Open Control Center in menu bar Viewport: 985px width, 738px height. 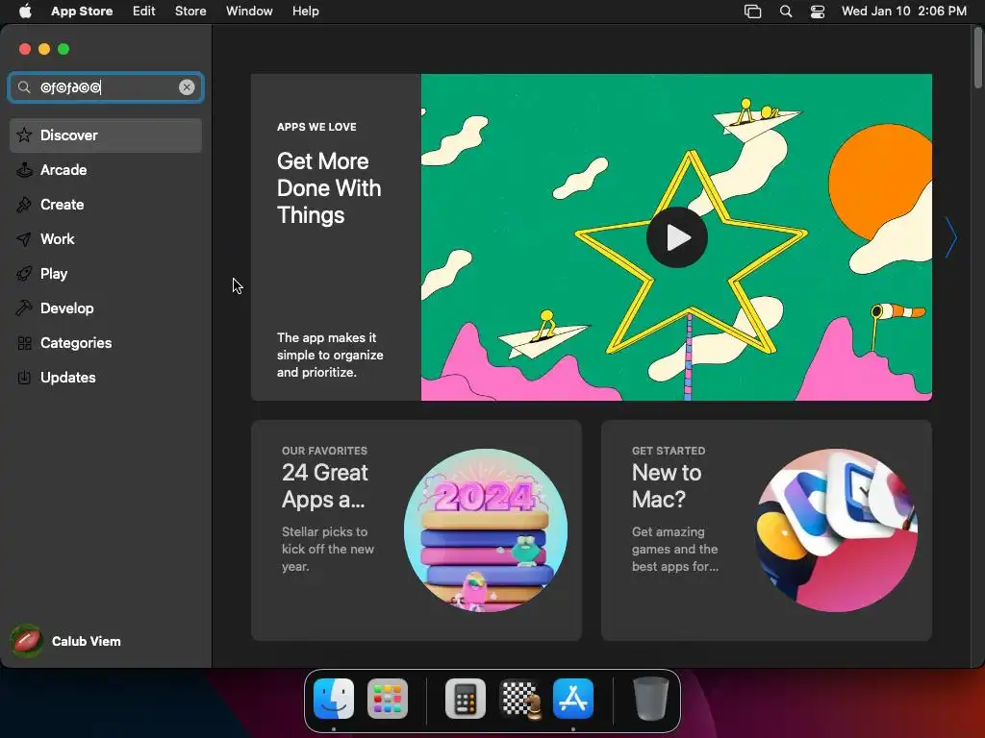(x=818, y=12)
